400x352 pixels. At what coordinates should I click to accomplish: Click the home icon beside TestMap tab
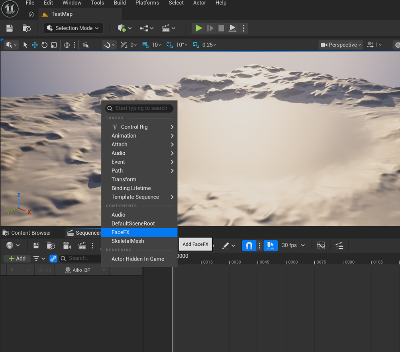31,14
